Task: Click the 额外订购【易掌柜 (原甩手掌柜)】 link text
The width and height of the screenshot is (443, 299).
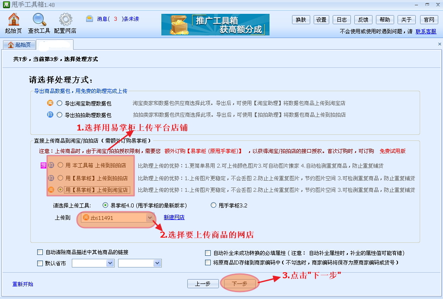Action: click(203, 151)
